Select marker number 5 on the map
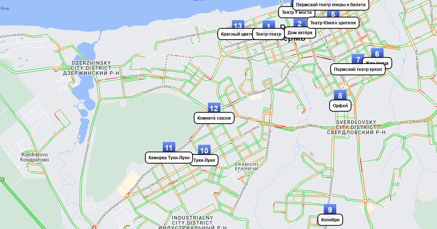 333,14
